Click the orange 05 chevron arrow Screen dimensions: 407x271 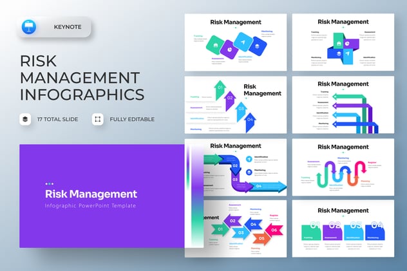click(260, 238)
